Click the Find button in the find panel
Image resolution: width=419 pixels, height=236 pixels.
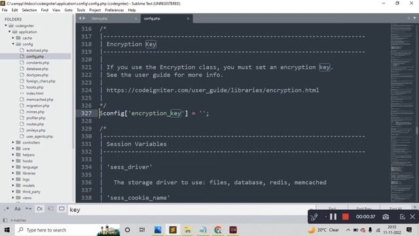332,208
